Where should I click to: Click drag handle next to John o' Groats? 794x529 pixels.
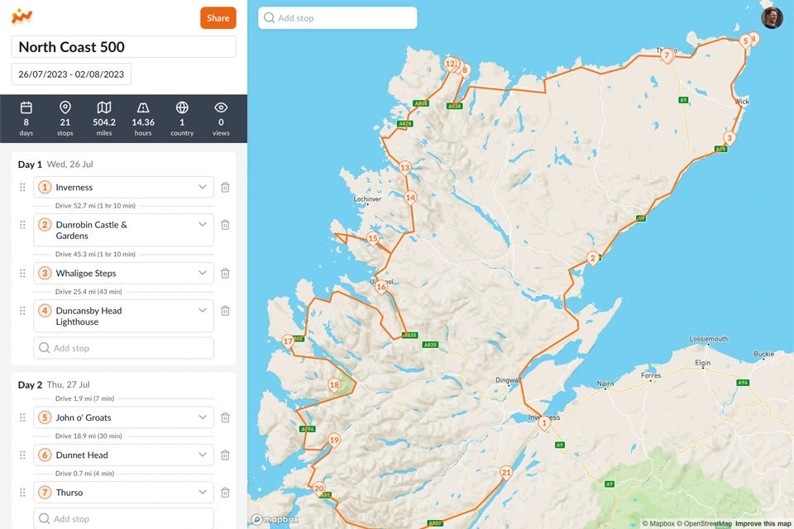click(x=22, y=418)
